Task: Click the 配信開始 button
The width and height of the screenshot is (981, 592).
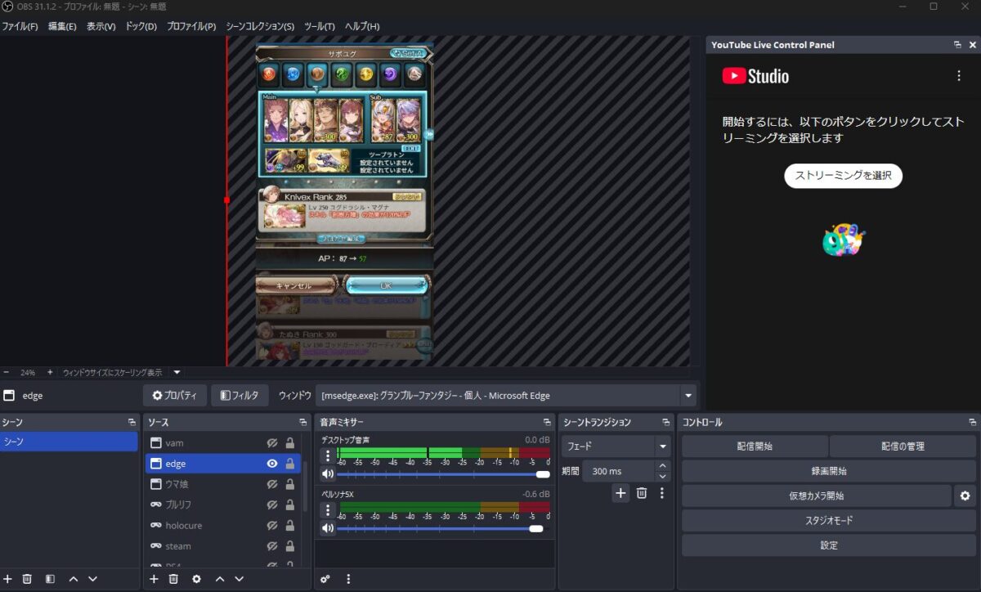Action: pos(754,446)
